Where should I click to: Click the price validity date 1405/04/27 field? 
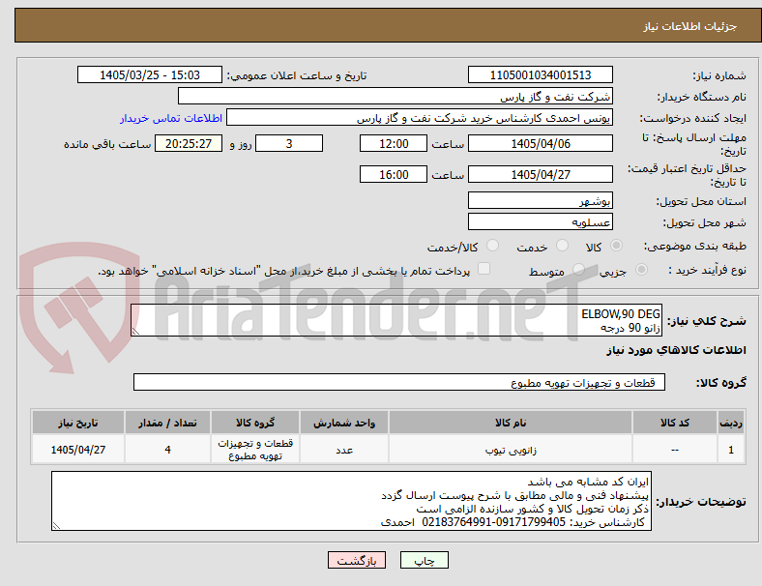[540, 174]
